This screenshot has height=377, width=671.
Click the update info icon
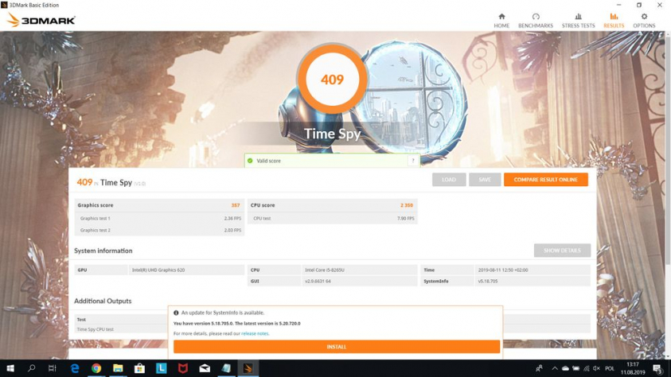coord(176,313)
